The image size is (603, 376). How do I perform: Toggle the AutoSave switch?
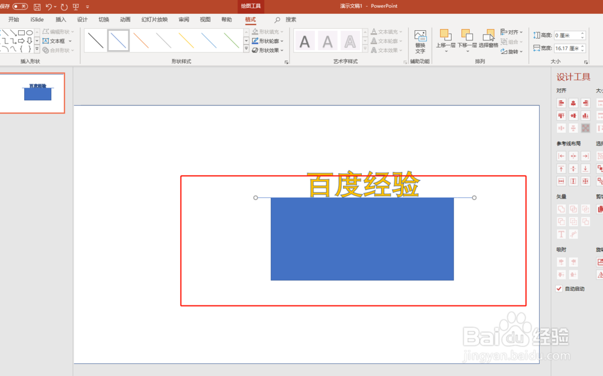coord(20,6)
